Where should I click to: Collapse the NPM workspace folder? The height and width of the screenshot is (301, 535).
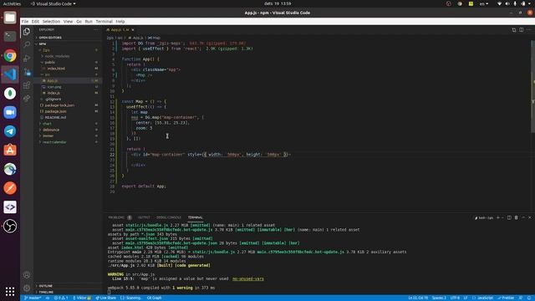click(x=43, y=44)
